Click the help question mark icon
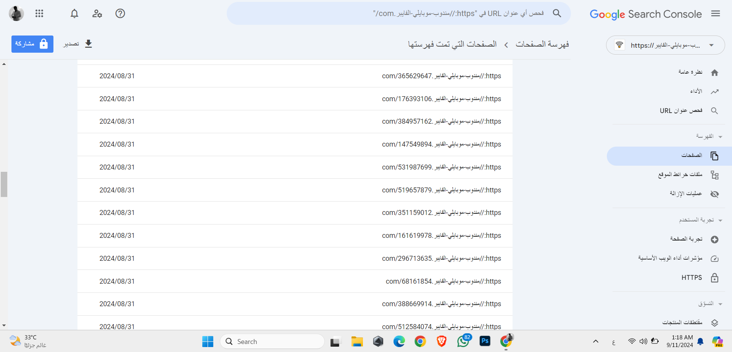 pos(120,14)
